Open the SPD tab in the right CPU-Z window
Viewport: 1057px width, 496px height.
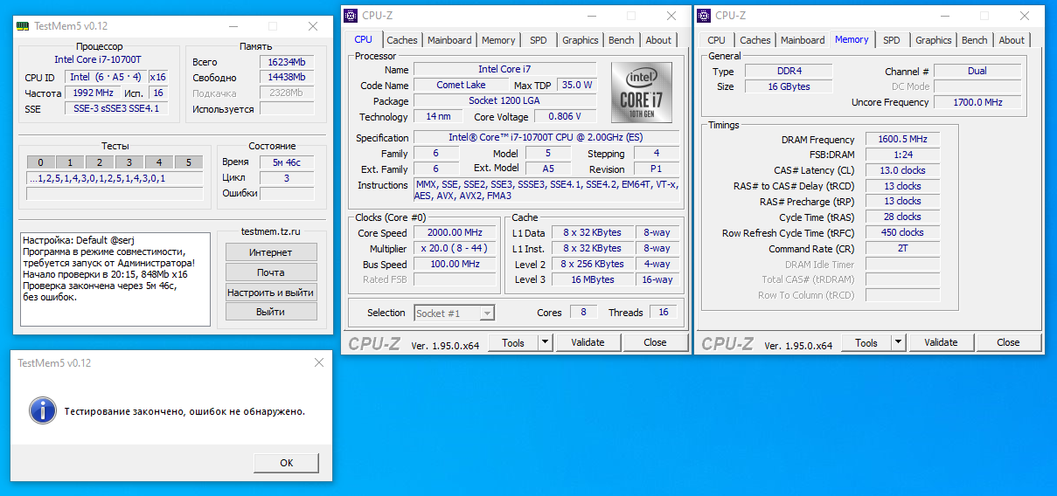click(891, 40)
